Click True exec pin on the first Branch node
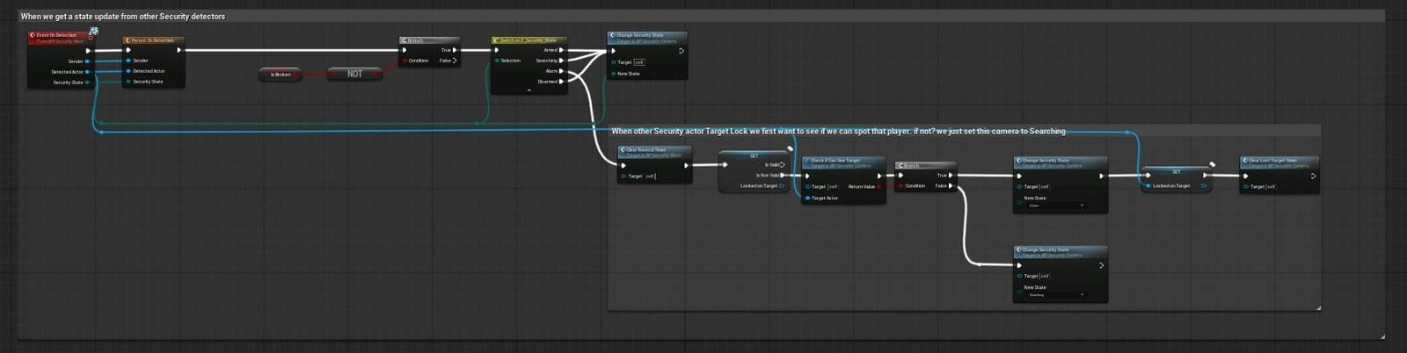Viewport: 1407px width, 353px height. click(x=455, y=50)
